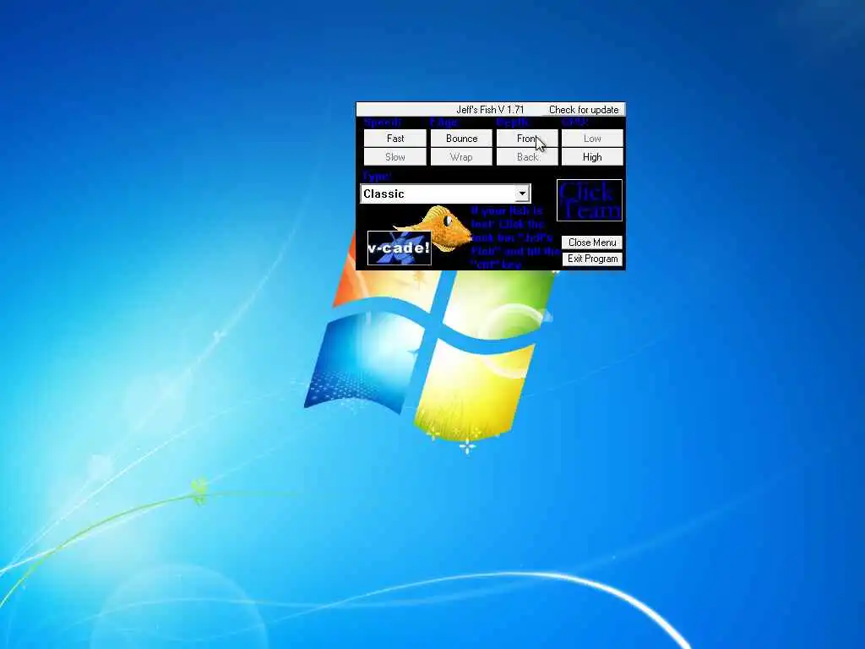Choose Wrap edge behavior
The width and height of the screenshot is (865, 649).
click(461, 157)
